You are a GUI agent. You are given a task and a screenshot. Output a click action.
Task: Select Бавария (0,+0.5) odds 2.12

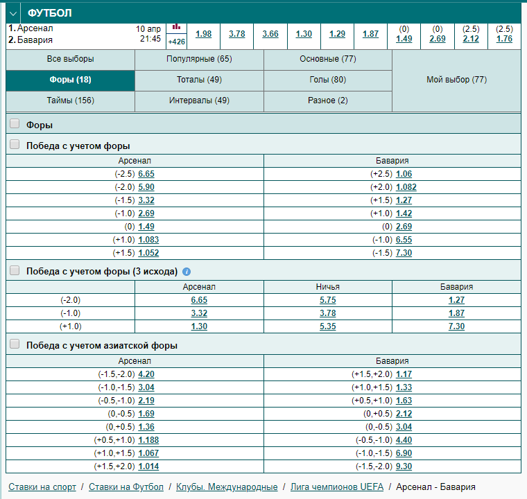click(x=404, y=414)
